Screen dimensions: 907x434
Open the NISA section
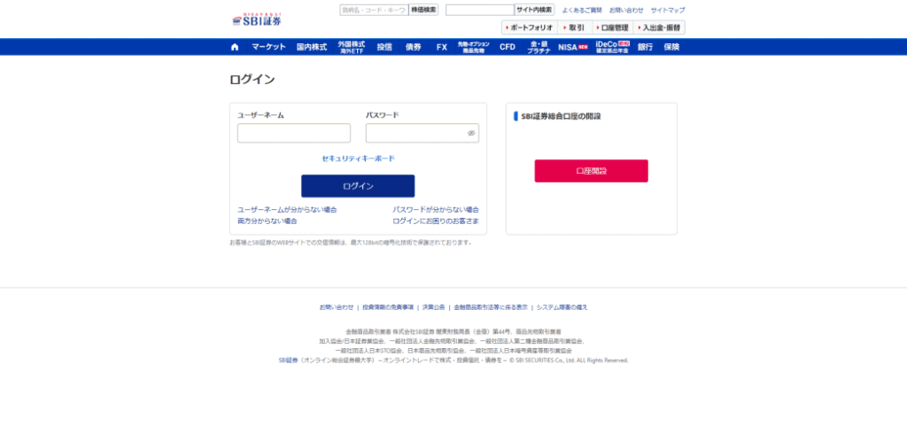(x=572, y=47)
